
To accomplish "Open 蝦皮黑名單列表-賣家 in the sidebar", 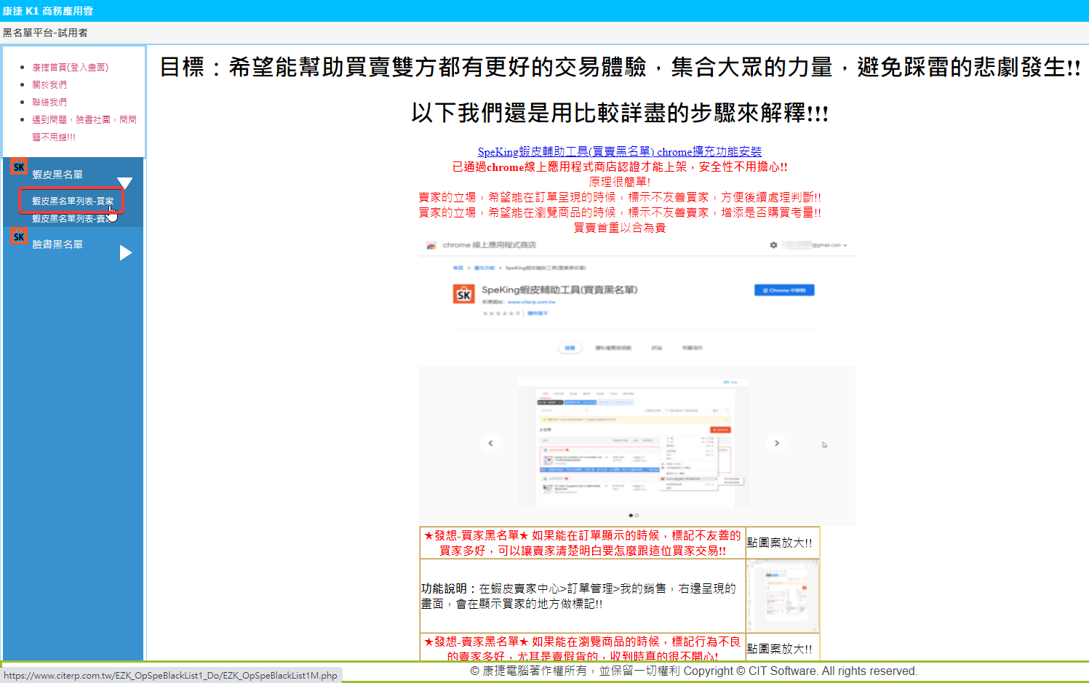I will coord(69,218).
